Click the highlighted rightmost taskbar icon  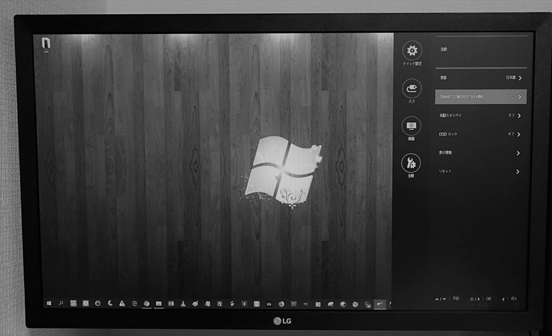click(x=380, y=305)
